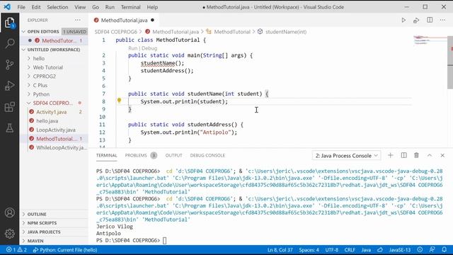Expand the NPM Scripts section
The height and width of the screenshot is (255, 453).
[55, 223]
